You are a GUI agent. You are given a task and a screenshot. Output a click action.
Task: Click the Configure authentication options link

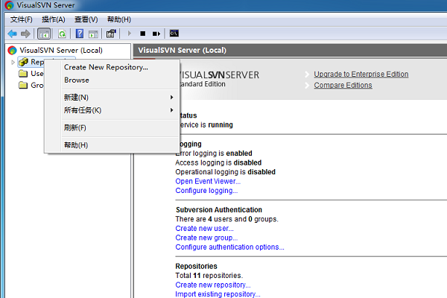[x=229, y=247]
